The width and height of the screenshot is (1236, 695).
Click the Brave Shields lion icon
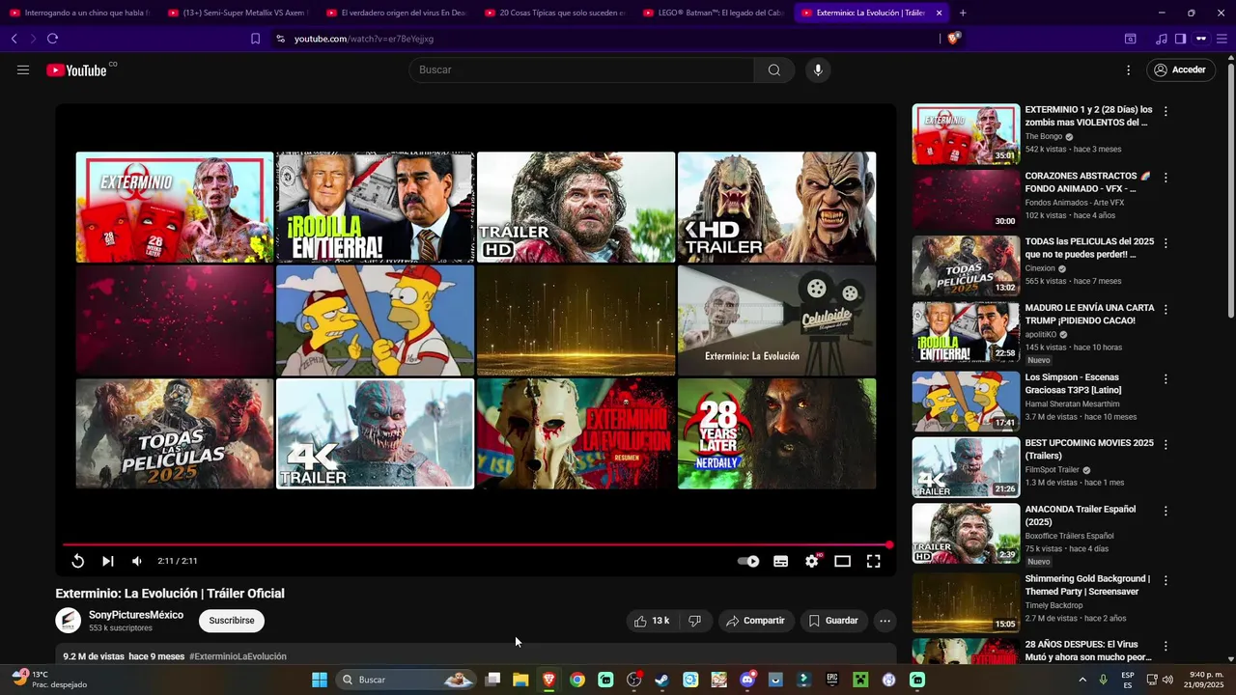(x=954, y=39)
